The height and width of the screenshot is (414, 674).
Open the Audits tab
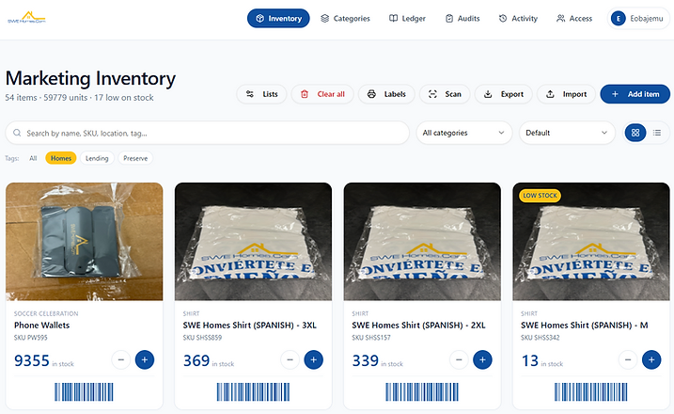pos(462,19)
